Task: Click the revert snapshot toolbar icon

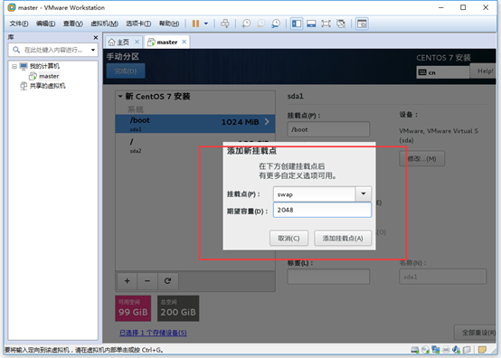Action: [x=261, y=24]
